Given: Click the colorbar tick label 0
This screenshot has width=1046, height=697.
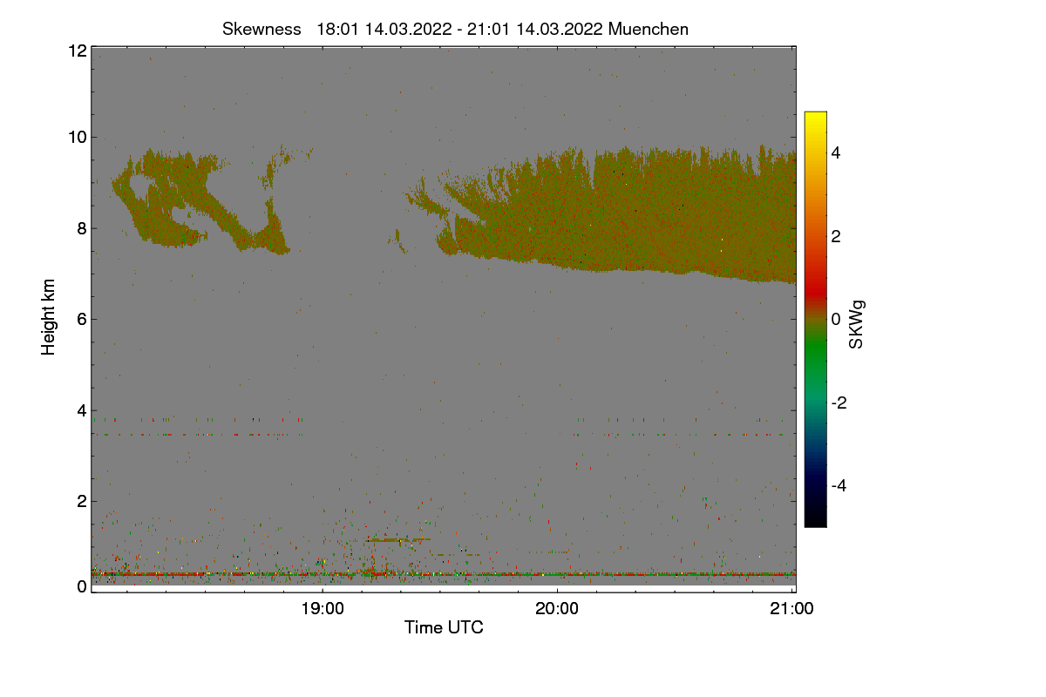Looking at the screenshot, I should coord(838,319).
